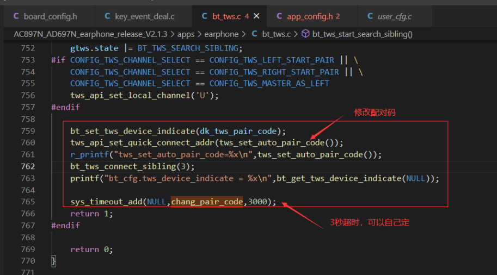Click C file icon on app_config.h tab
The image size is (497, 275).
click(x=279, y=16)
